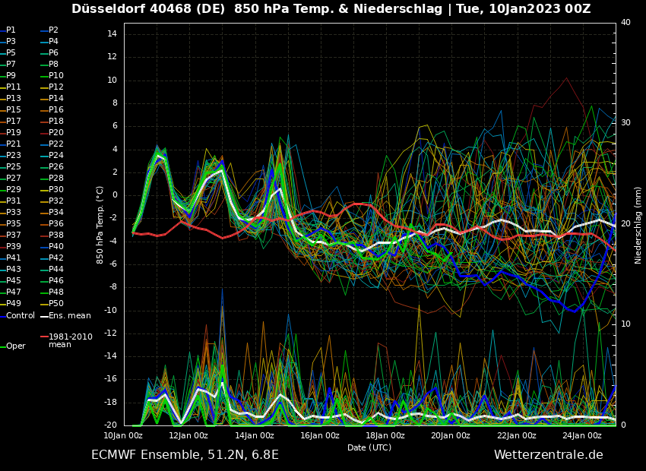The width and height of the screenshot is (646, 471).
Task: Select the P25 legend entry
Action: coord(14,167)
